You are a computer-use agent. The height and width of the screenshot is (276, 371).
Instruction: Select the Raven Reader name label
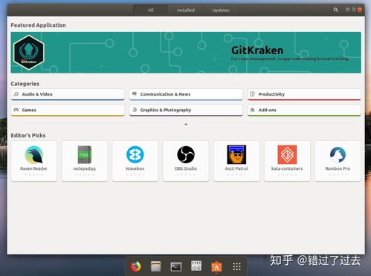click(33, 168)
